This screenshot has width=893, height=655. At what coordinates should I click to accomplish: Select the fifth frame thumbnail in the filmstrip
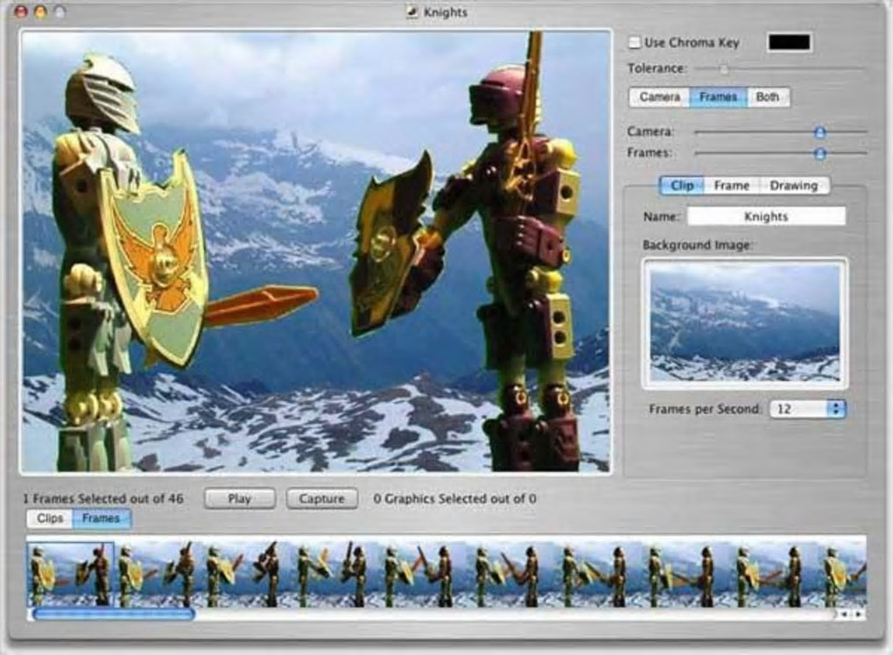tap(423, 574)
